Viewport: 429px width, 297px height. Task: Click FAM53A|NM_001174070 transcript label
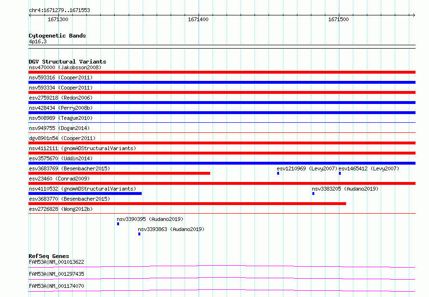click(56, 286)
